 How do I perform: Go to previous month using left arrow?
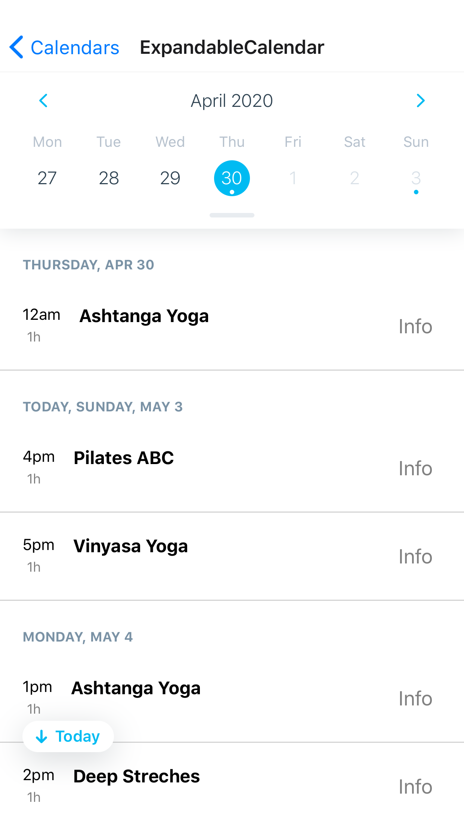(43, 101)
